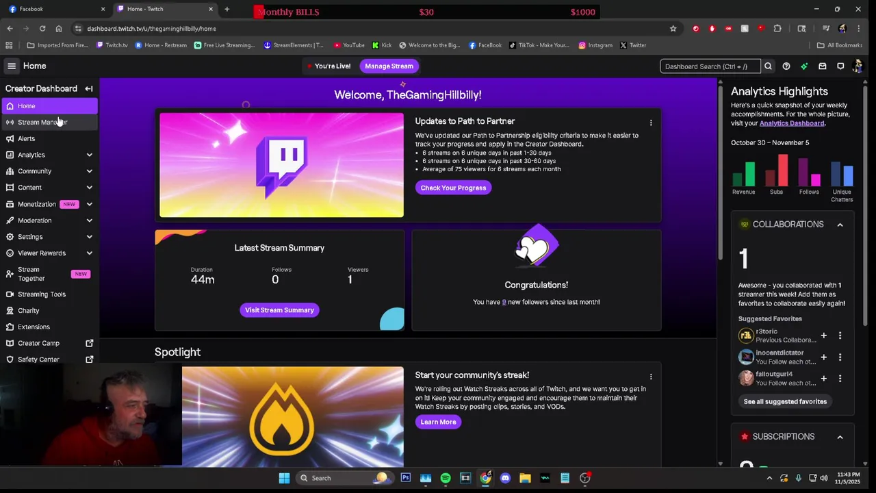Focus the Dashboard Search field
The width and height of the screenshot is (876, 493).
pyautogui.click(x=710, y=66)
